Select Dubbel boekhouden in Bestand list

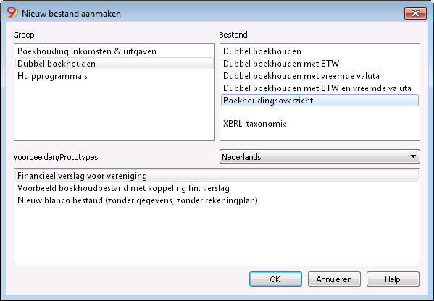(x=320, y=51)
